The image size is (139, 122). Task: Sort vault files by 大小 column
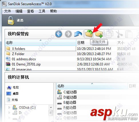(x=128, y=42)
